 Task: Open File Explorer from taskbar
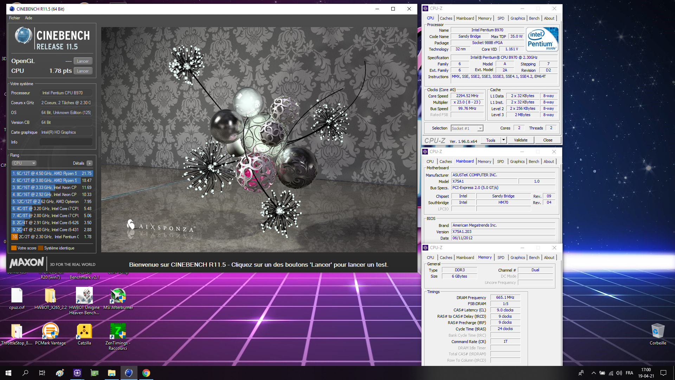tap(112, 373)
